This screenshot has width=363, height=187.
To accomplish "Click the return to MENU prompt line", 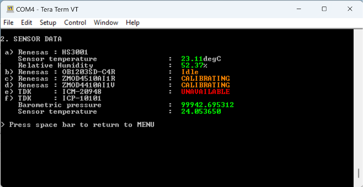I will click(x=77, y=125).
